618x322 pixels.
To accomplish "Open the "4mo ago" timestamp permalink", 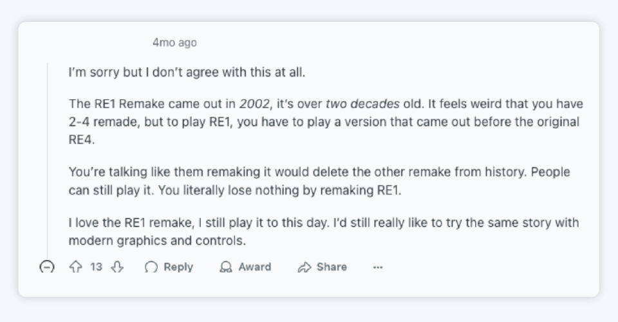I will click(174, 43).
